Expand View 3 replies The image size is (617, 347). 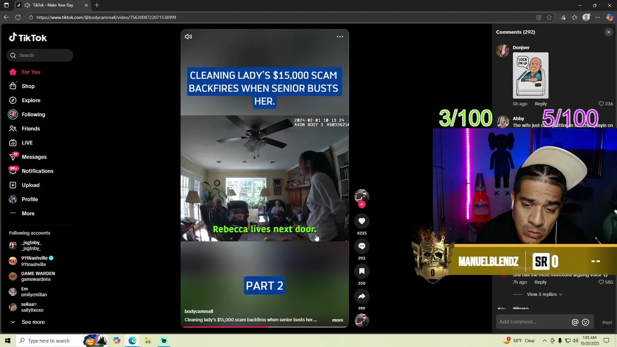click(x=544, y=294)
